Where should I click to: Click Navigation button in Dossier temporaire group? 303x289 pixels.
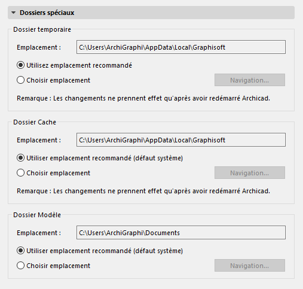pyautogui.click(x=250, y=80)
